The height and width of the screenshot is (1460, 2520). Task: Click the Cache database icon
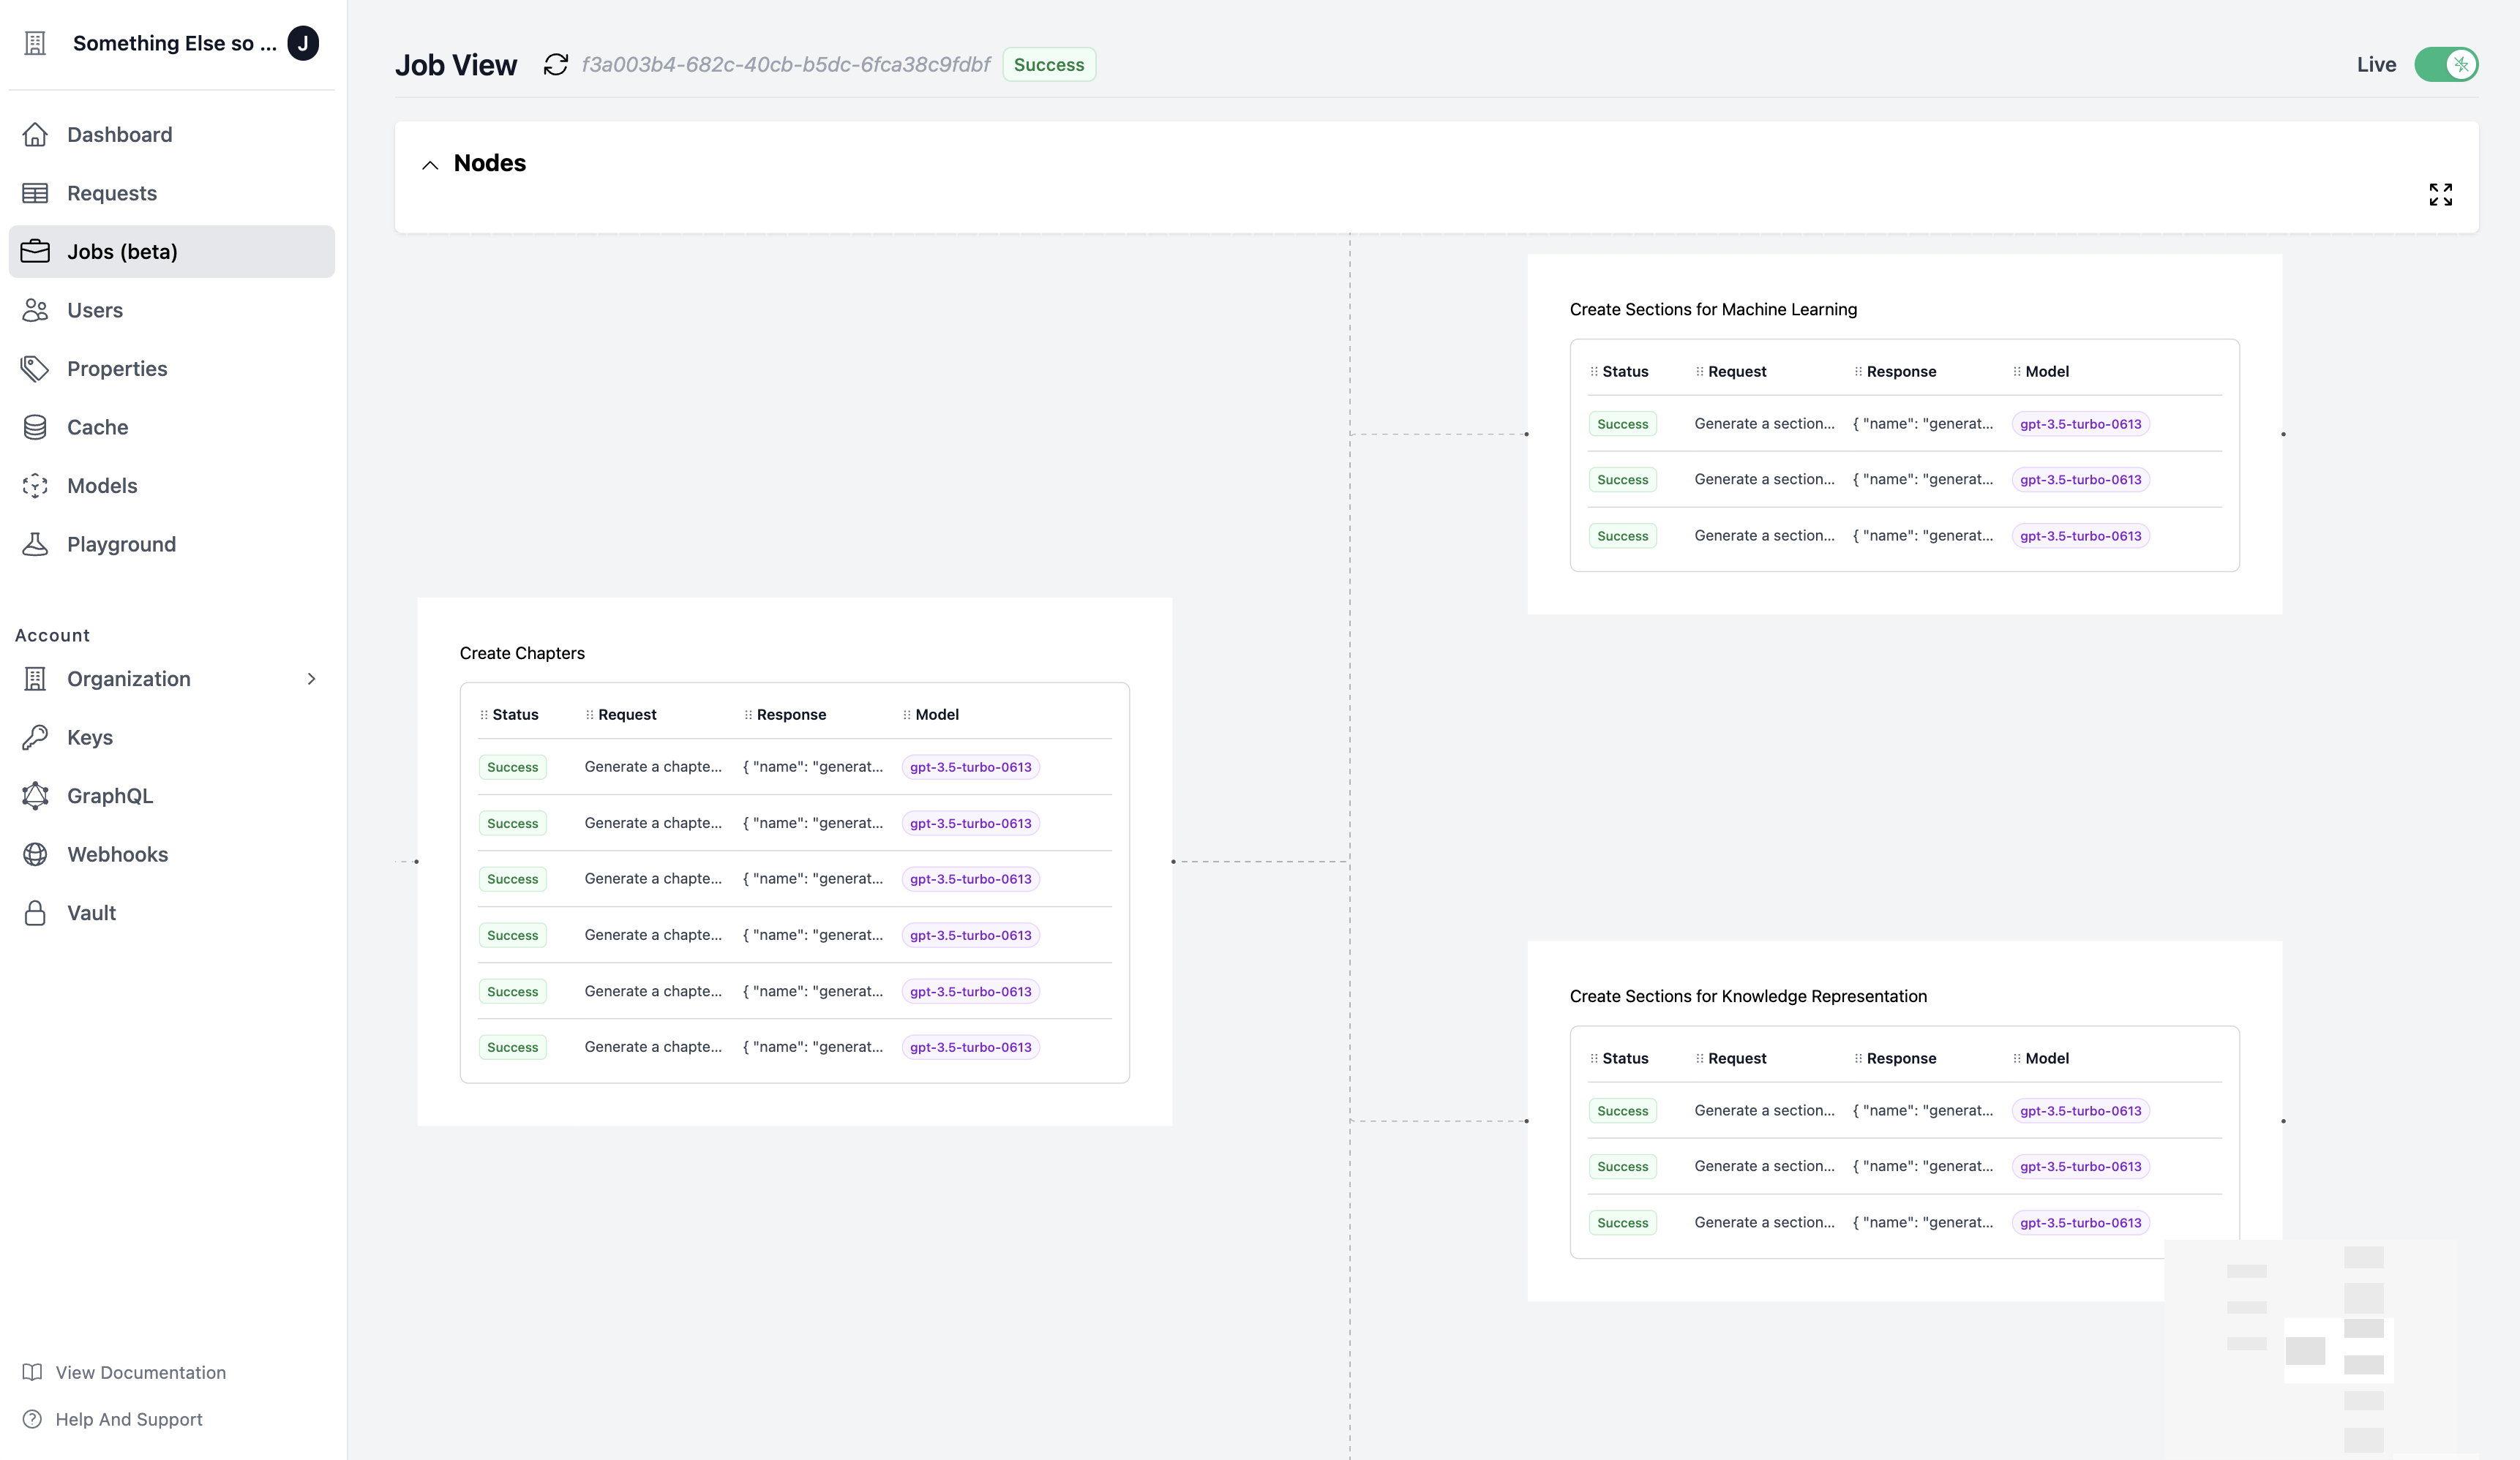point(35,427)
